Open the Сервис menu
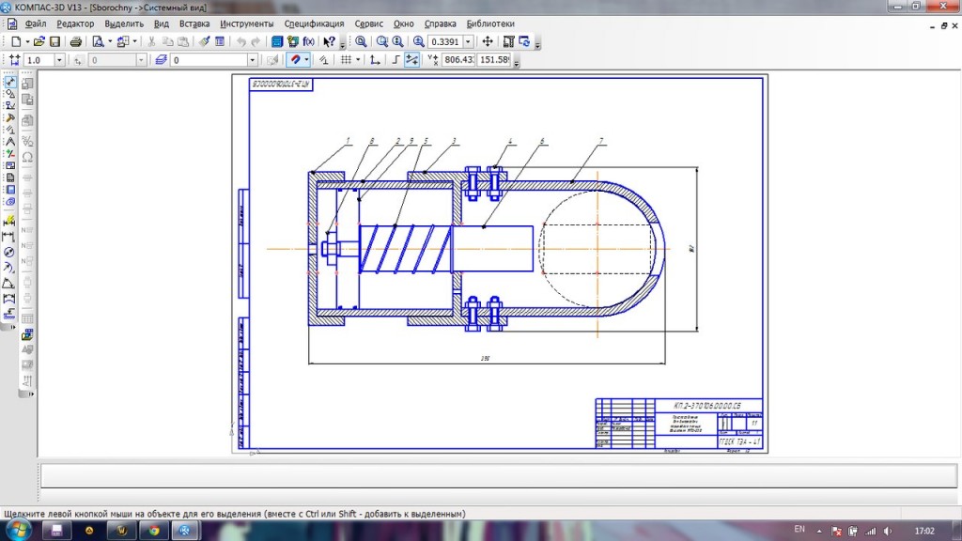Screen dimensions: 962x541 point(368,23)
